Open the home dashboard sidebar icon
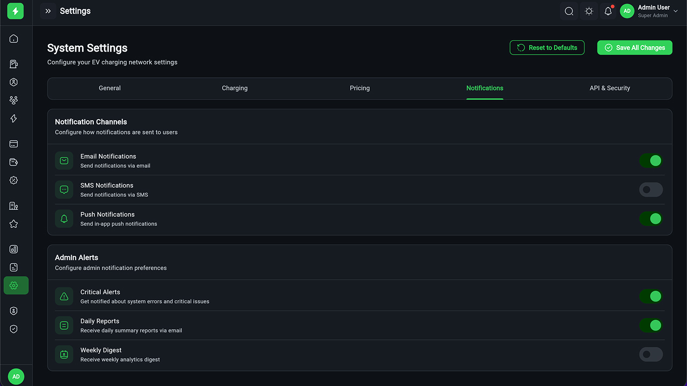 (14, 39)
